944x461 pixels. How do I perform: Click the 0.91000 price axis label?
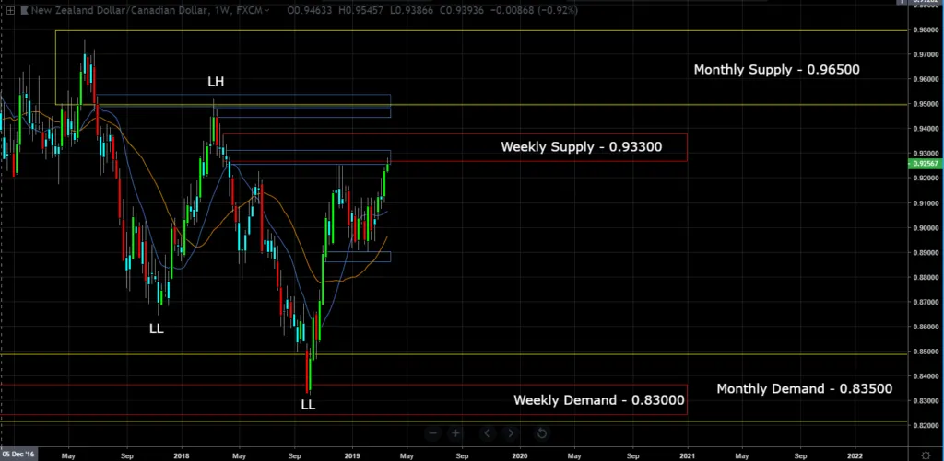927,203
